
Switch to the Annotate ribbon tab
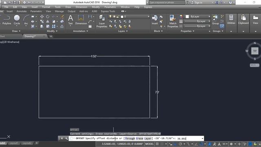coord(22,11)
